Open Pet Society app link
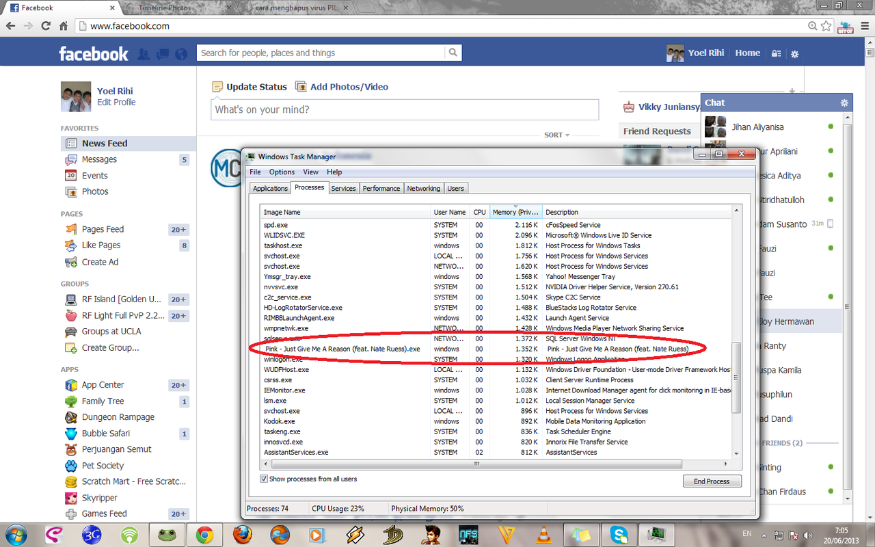The width and height of the screenshot is (875, 547). pos(103,466)
